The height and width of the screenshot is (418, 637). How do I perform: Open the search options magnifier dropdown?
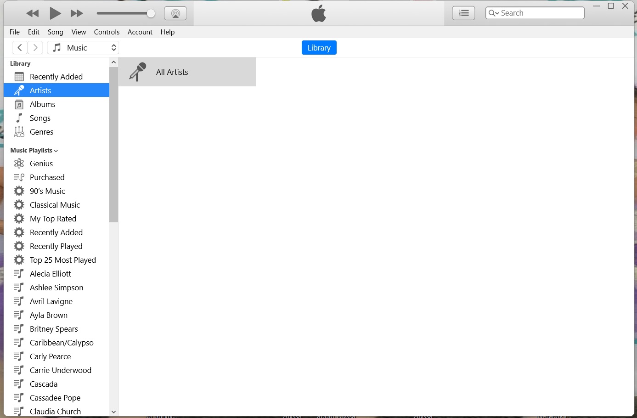tap(494, 13)
